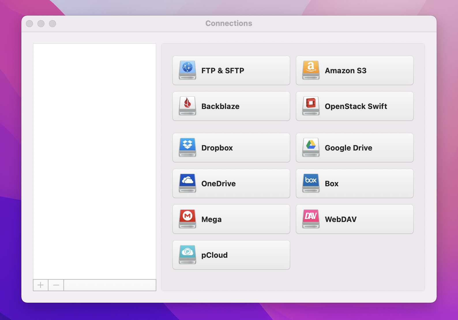Pick the Google Drive label

[x=348, y=148]
